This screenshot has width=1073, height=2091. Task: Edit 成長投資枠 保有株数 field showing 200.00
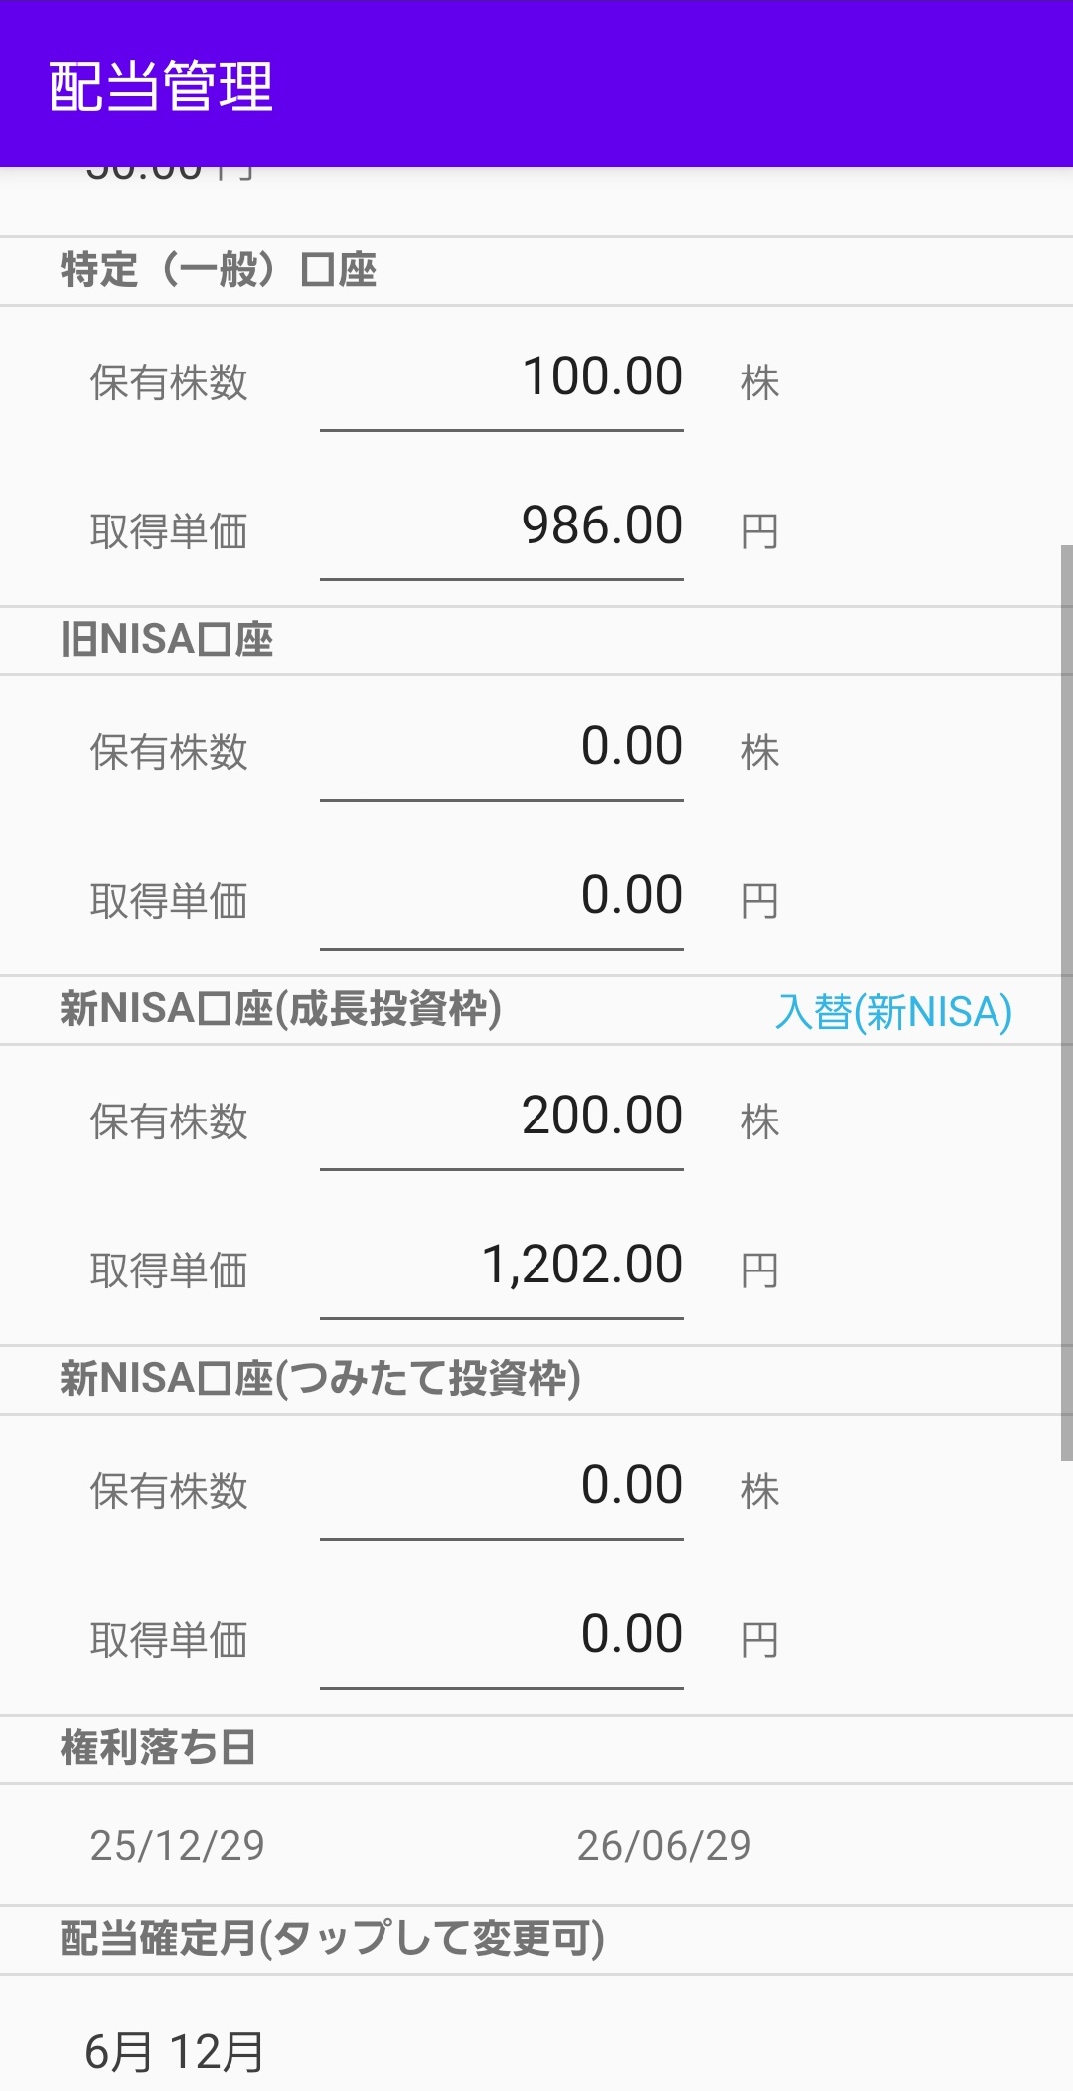coord(502,1119)
